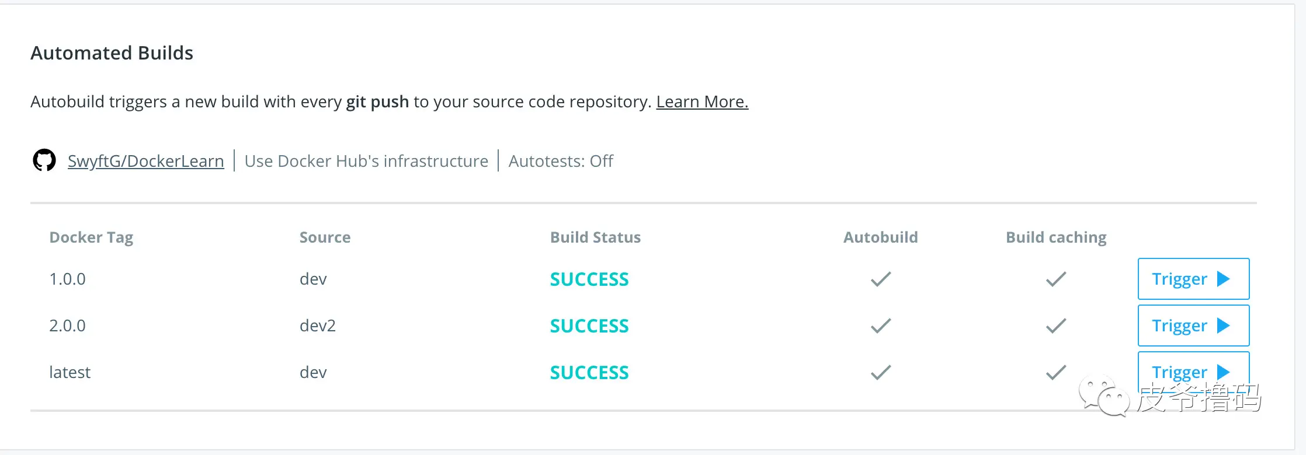Click the WeChat watermark icon
This screenshot has height=455, width=1306.
point(1104,397)
